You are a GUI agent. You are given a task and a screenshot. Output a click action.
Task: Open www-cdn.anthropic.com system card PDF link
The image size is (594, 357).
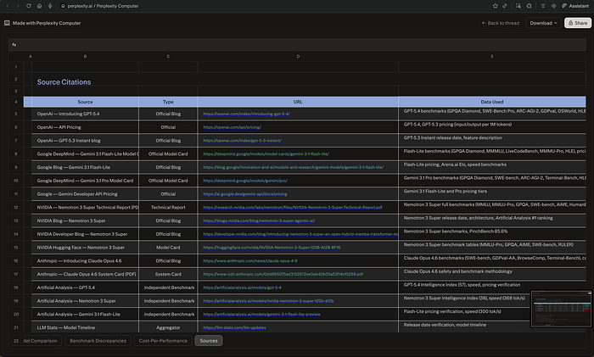[x=283, y=274]
